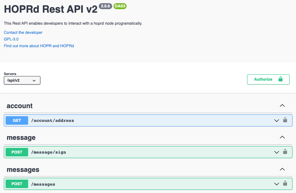Click the messages section heading
This screenshot has width=296, height=193.
click(23, 169)
